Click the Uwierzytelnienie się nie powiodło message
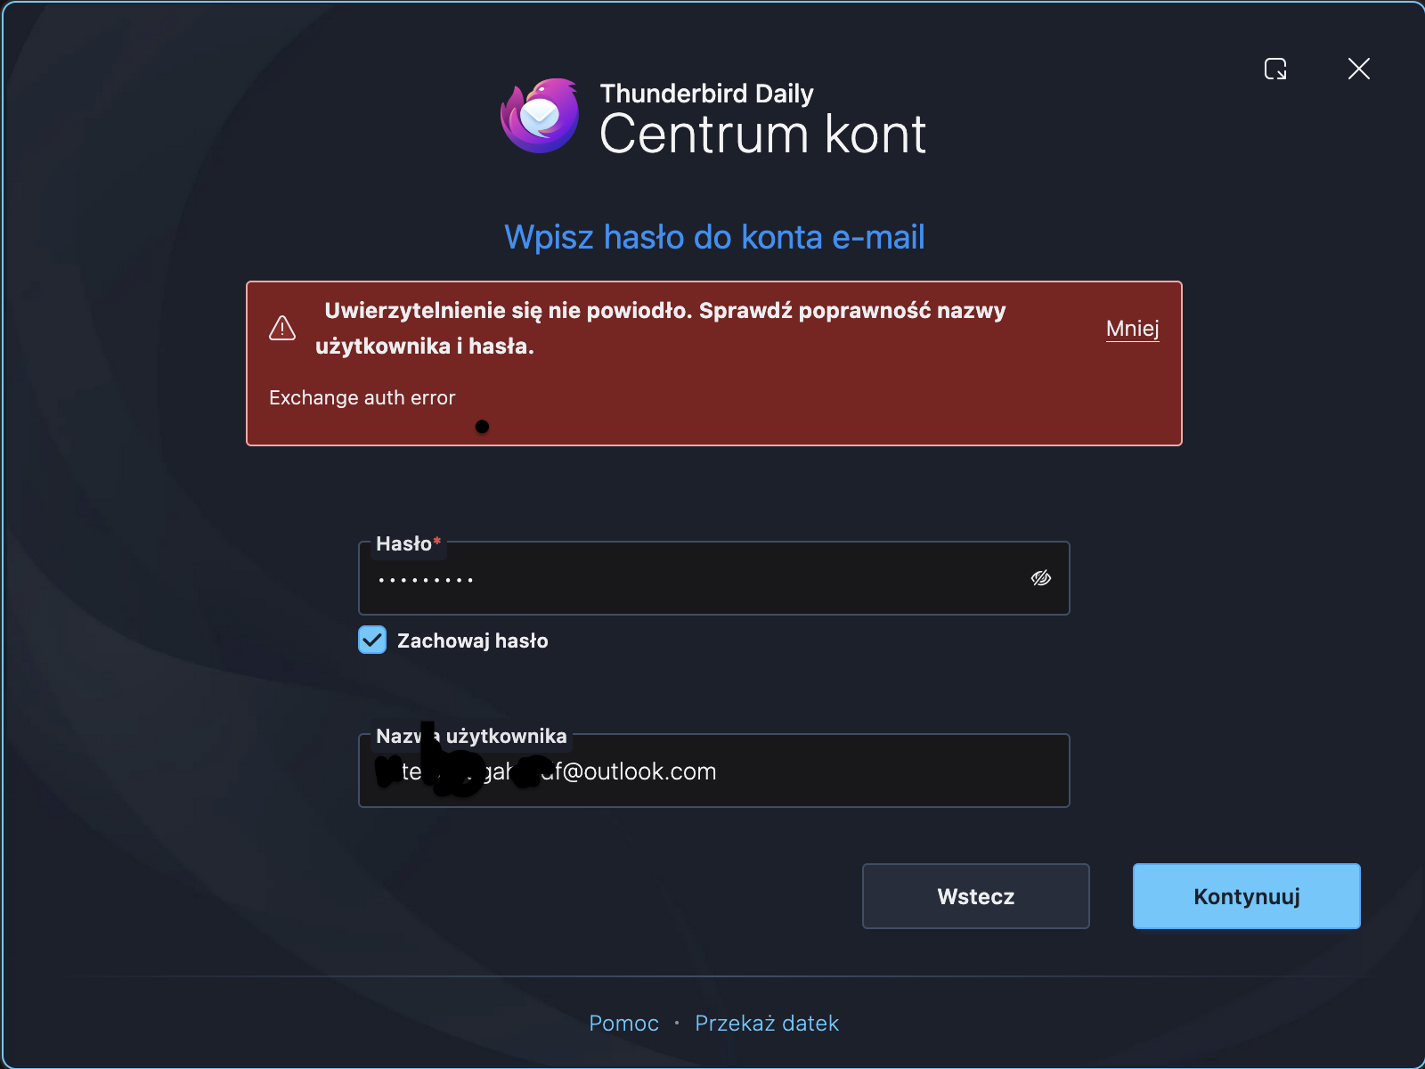 [661, 328]
